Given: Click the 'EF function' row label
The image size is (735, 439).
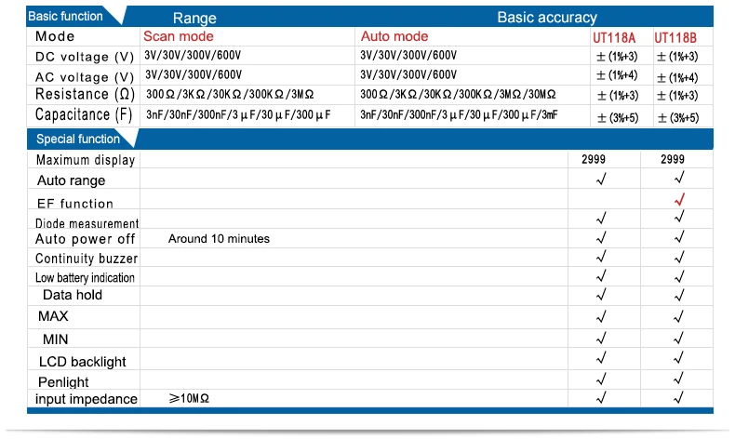Looking at the screenshot, I should click(75, 204).
